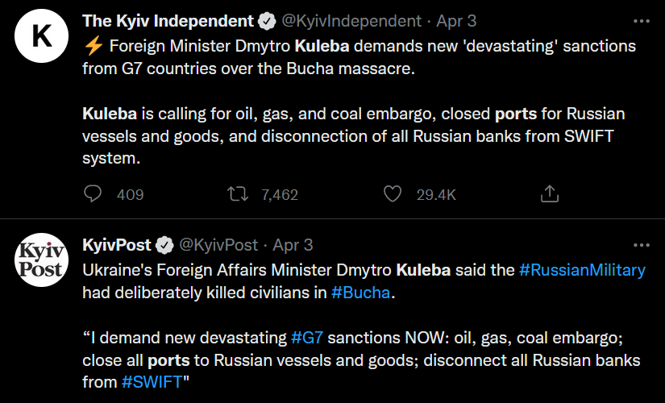This screenshot has height=403, width=665.
Task: Open the #RussianMilitary hashtag
Action: pos(582,270)
